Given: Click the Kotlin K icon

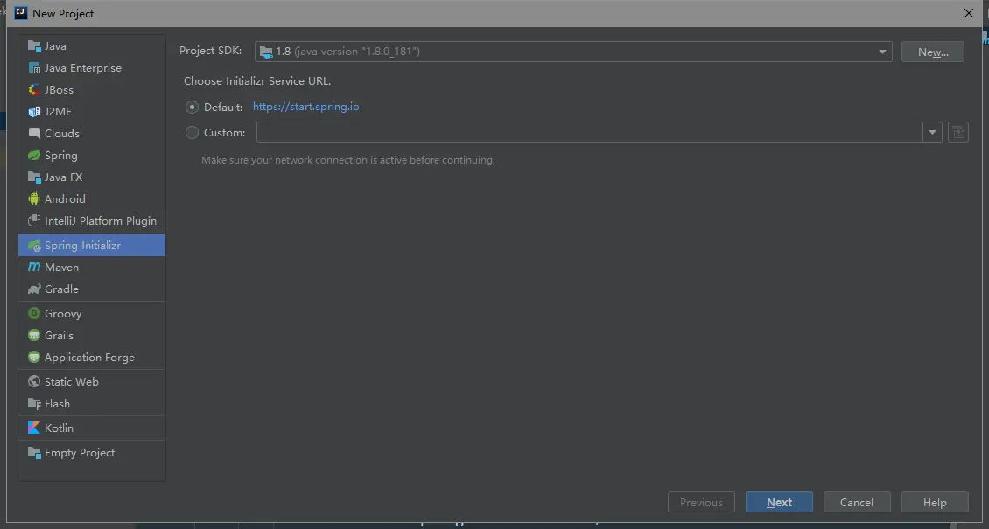Looking at the screenshot, I should [x=34, y=428].
